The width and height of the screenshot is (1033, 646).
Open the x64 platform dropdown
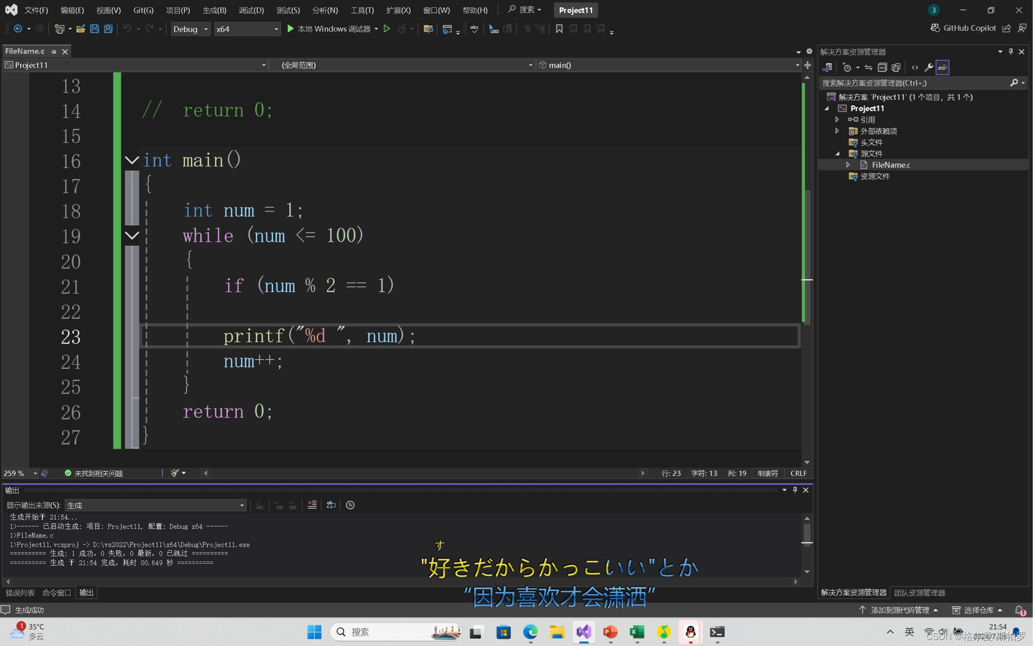247,29
